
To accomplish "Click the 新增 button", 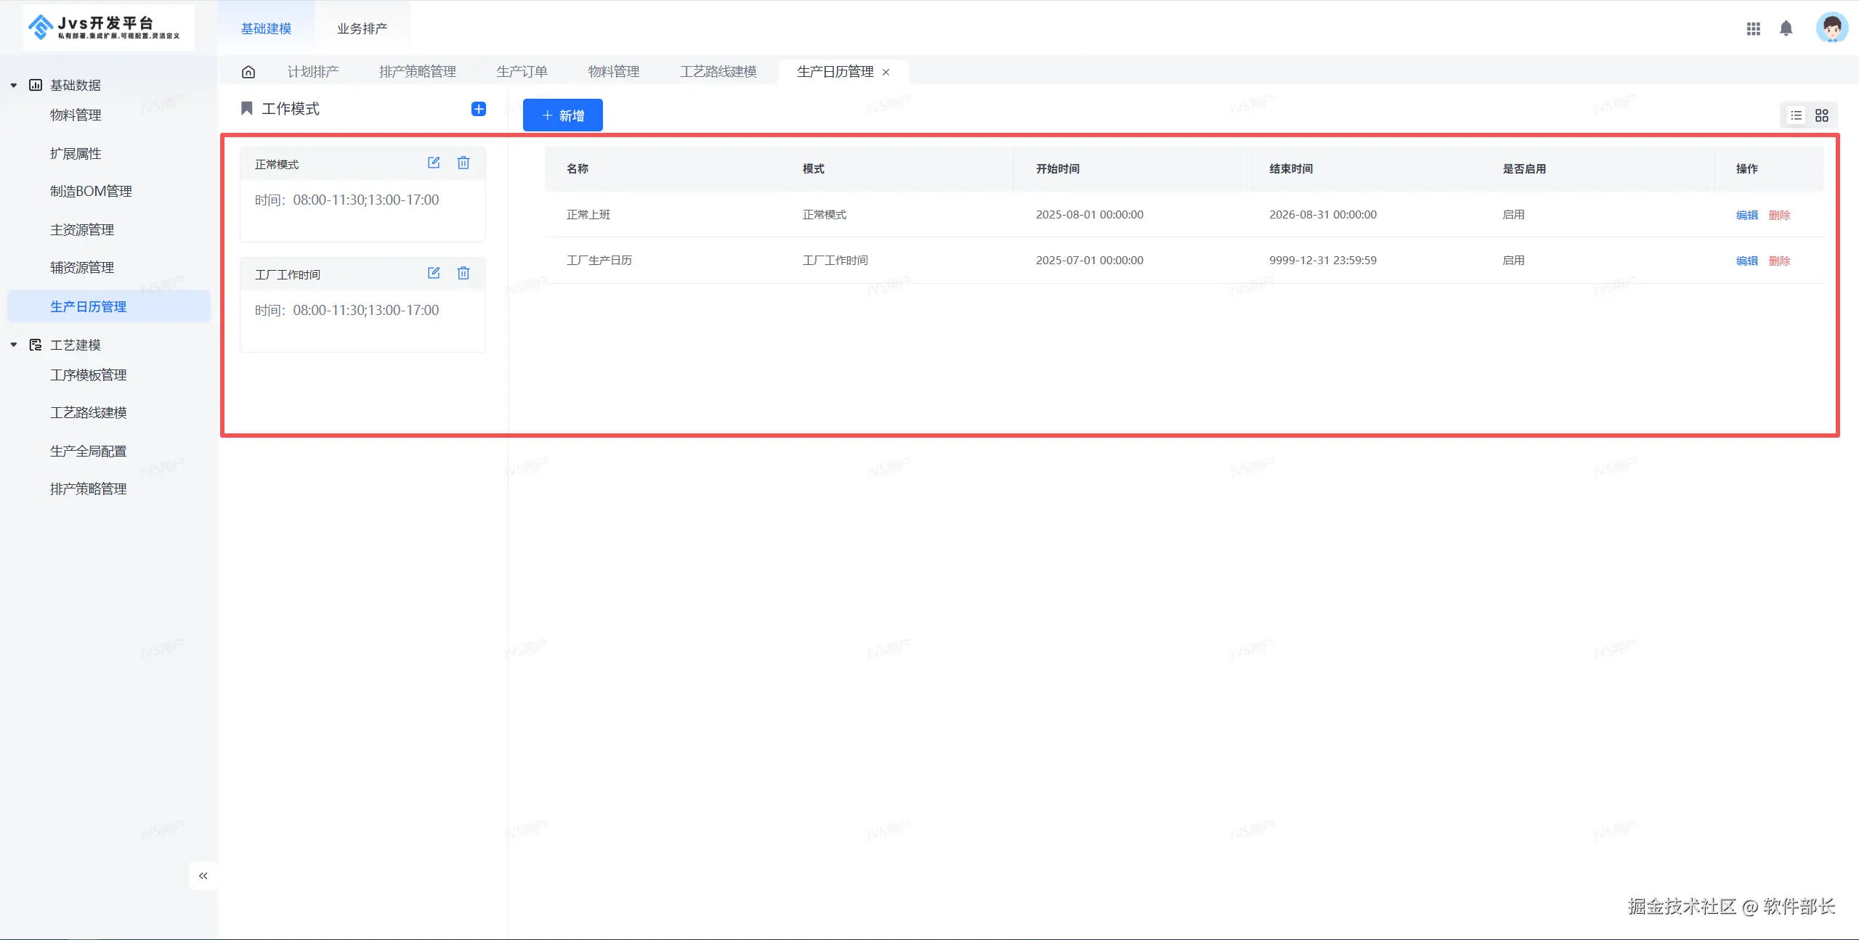I will point(562,115).
